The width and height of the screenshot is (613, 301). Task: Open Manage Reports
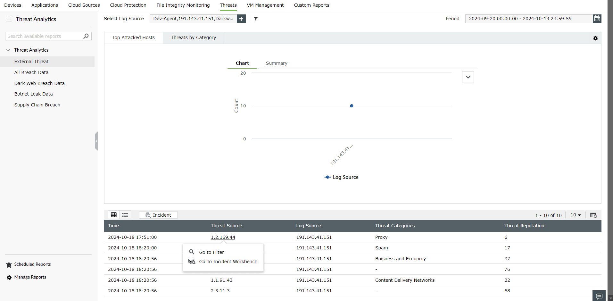(x=30, y=277)
